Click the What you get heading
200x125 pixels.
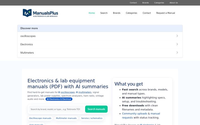[129, 84]
